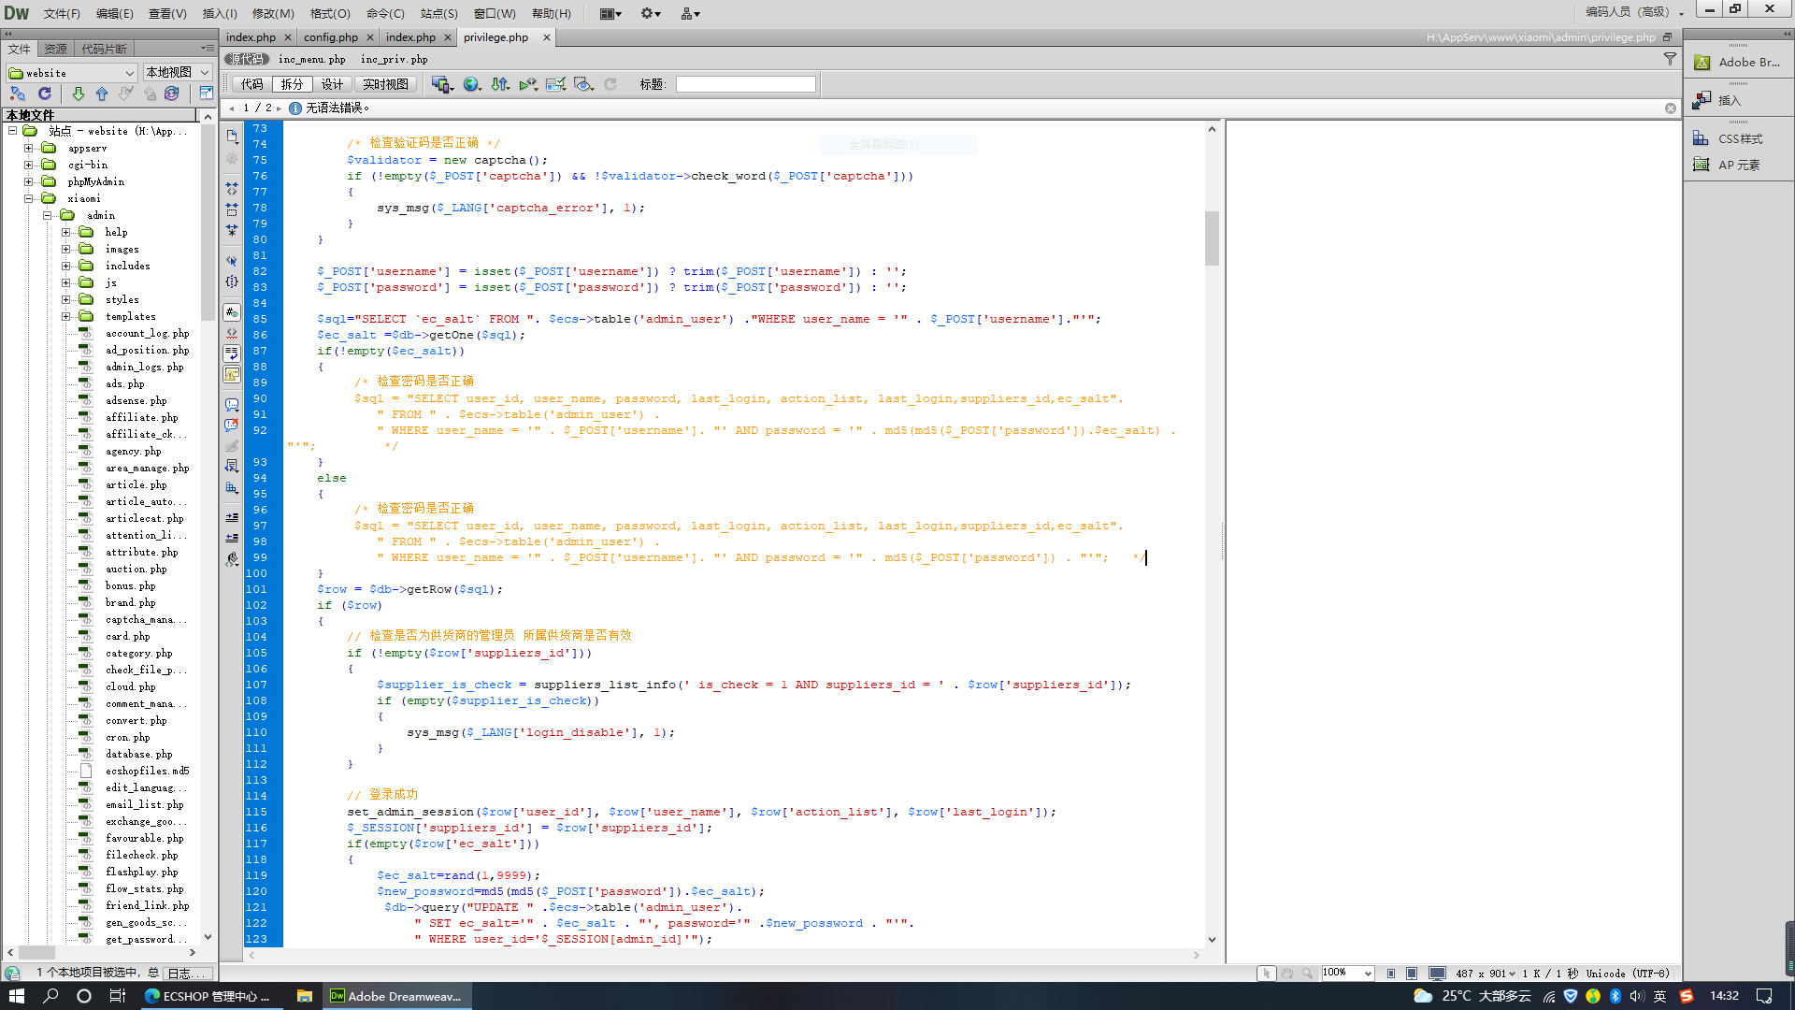Switch to config.php tab
The width and height of the screenshot is (1795, 1010).
pyautogui.click(x=330, y=37)
